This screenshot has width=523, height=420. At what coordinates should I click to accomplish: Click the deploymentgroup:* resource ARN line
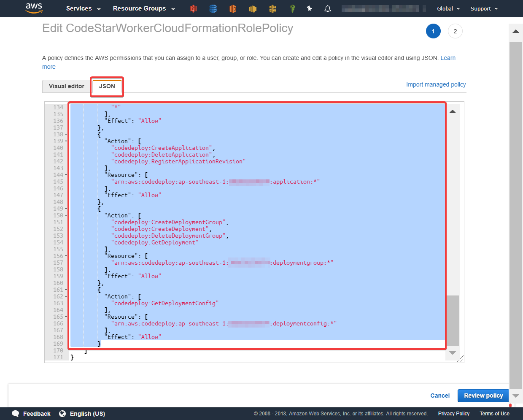[222, 263]
